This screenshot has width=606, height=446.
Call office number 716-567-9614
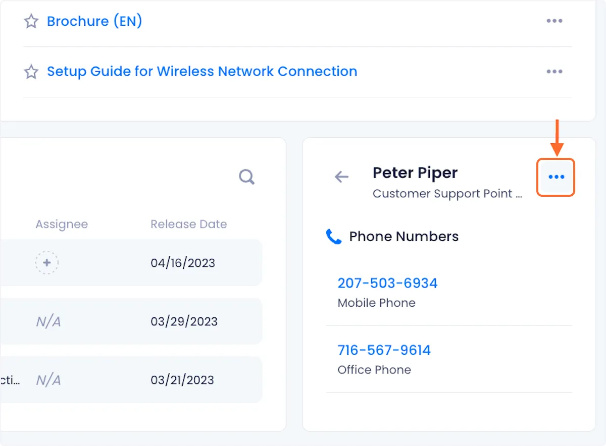pyautogui.click(x=384, y=350)
